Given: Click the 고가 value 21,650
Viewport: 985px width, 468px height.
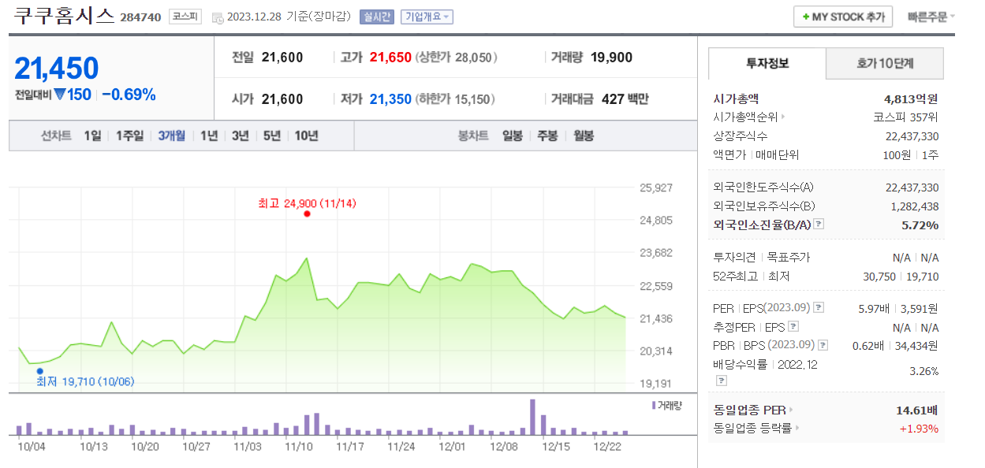Looking at the screenshot, I should point(390,58).
